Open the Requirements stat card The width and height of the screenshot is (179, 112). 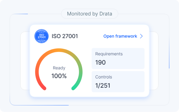tap(118, 59)
